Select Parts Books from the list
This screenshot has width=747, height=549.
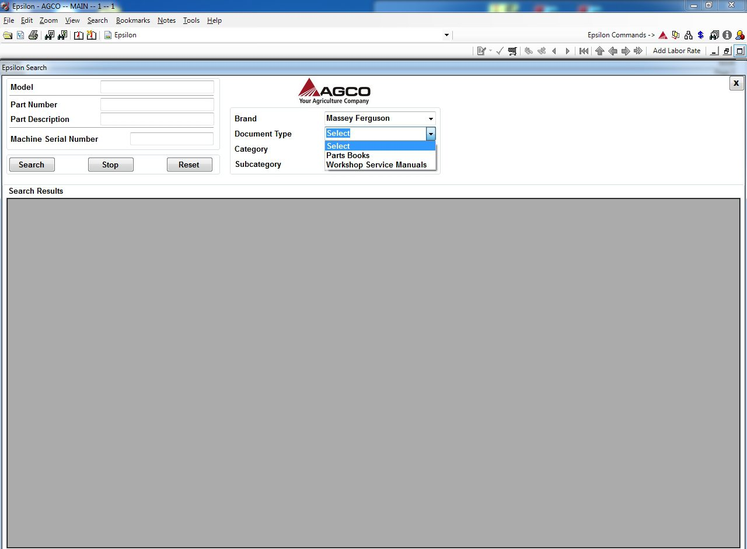[x=348, y=156]
